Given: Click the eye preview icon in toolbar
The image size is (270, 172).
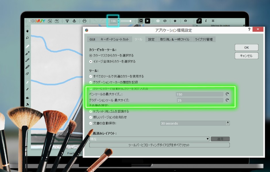Looking at the screenshot, I should click(x=158, y=21).
